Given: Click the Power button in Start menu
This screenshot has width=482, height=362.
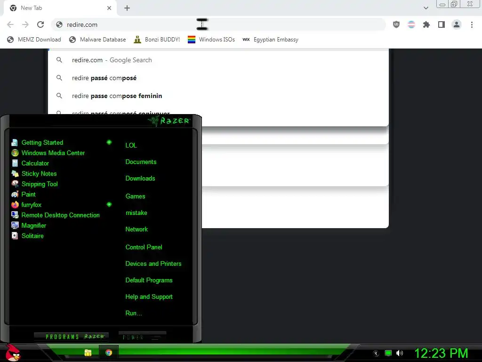Looking at the screenshot, I should click(x=142, y=337).
